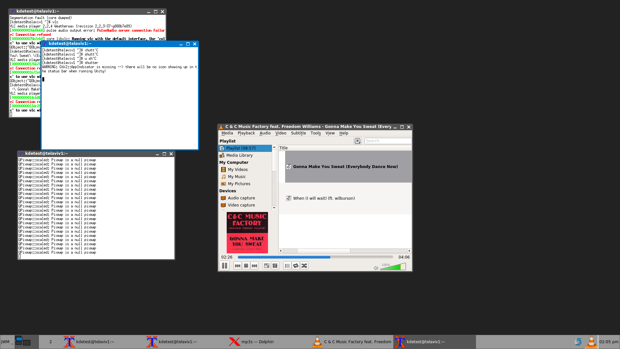Open the Tools menu

pos(315,133)
